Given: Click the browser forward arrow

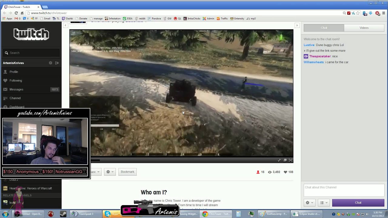Looking at the screenshot, I should (10, 13).
